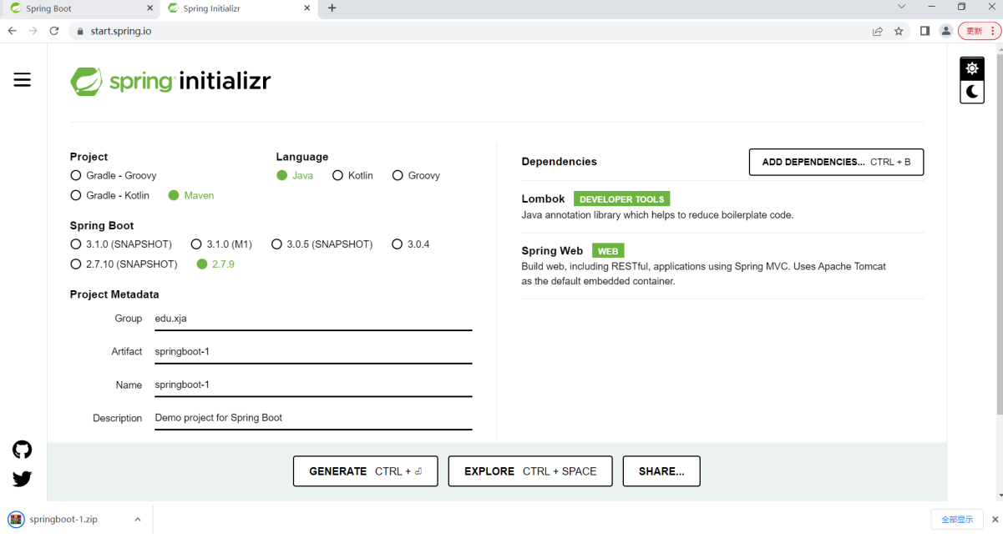Open a new browser tab
Screen dimensions: 1003x543
332,8
